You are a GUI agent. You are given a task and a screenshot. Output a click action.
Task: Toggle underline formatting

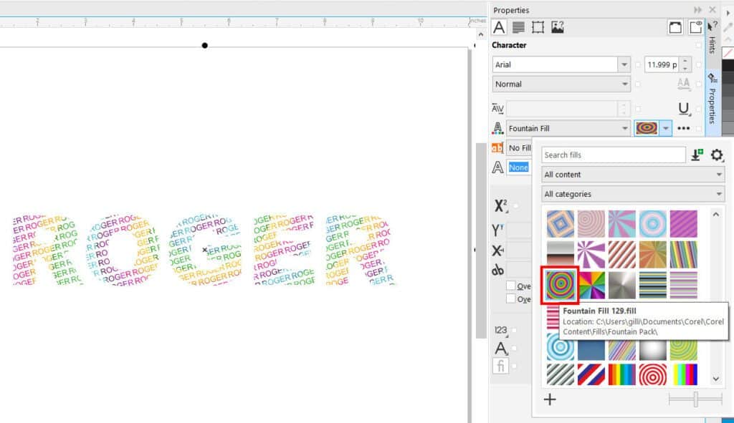[x=685, y=110]
